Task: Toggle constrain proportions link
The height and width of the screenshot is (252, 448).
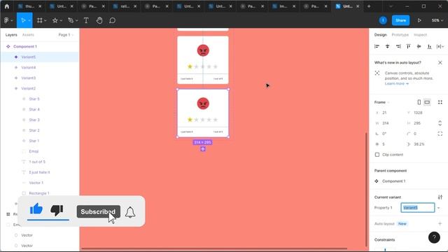Action: point(440,123)
